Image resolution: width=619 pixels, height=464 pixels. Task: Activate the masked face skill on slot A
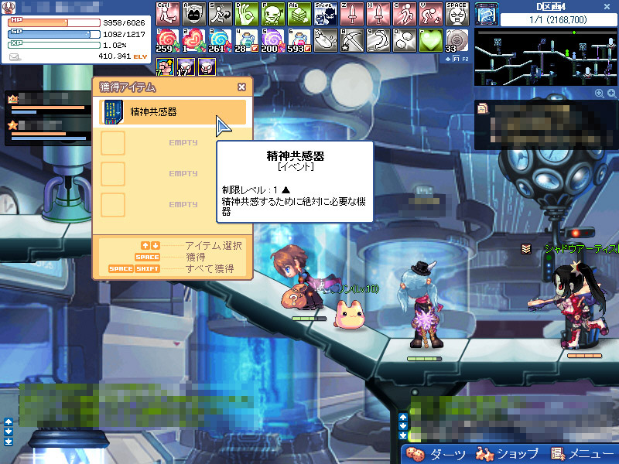tap(194, 14)
